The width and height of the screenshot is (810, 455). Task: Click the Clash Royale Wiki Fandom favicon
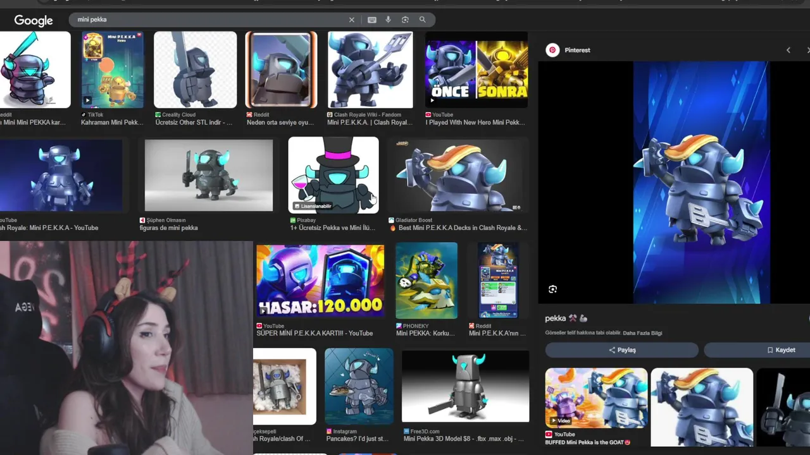tap(330, 115)
